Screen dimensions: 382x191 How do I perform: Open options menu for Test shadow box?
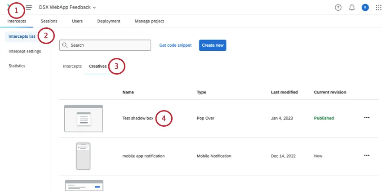pos(367,118)
